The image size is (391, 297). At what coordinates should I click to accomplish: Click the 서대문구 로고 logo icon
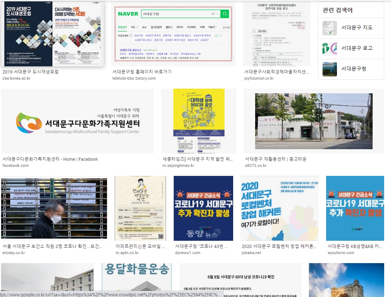tap(330, 49)
